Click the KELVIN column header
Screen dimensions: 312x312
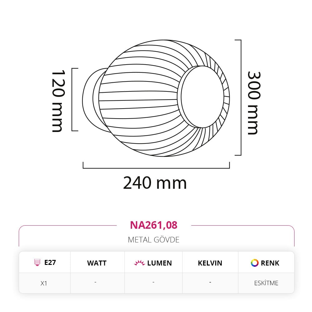tap(210, 263)
